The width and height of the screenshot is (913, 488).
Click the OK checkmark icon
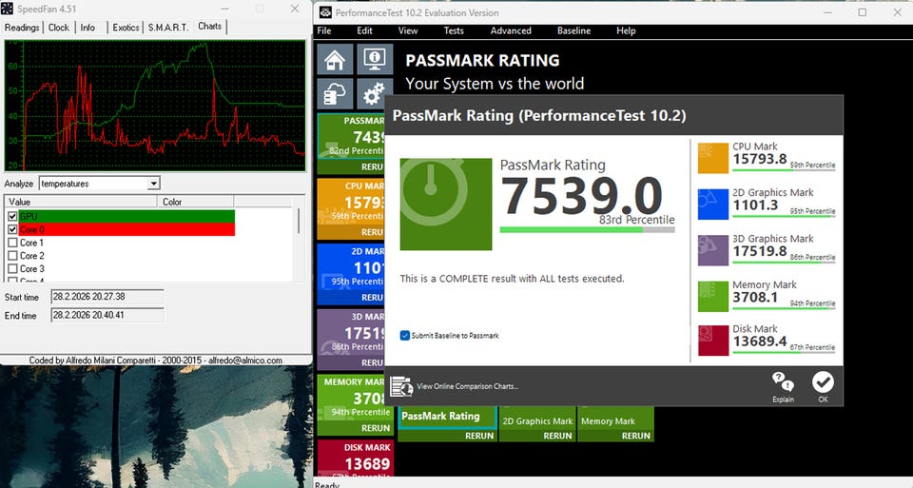[x=823, y=382]
